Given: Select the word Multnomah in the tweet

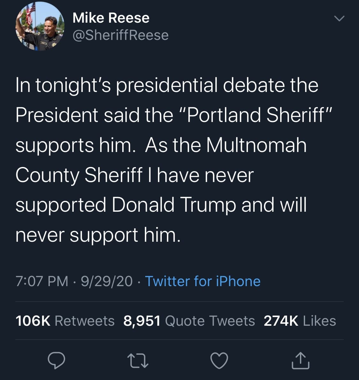Looking at the screenshot, I should 256,145.
